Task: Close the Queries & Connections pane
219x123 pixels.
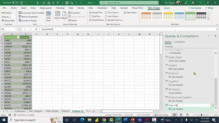Action: [x=216, y=36]
